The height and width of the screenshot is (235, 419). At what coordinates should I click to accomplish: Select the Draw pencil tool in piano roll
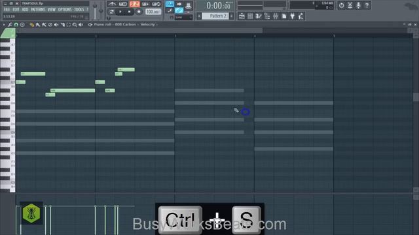click(x=31, y=25)
